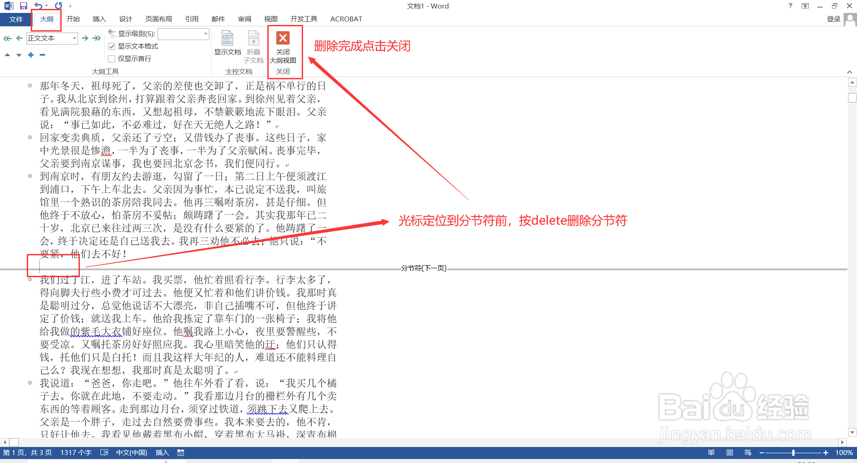The width and height of the screenshot is (857, 463).
Task: Click the vertical scrollbar up arrow
Action: click(x=852, y=82)
